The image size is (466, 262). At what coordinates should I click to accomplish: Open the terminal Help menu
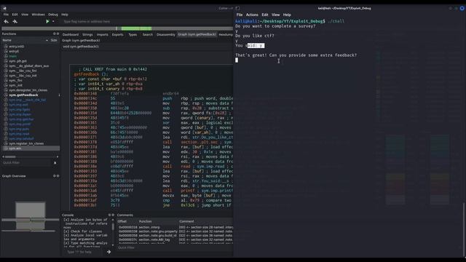(287, 15)
